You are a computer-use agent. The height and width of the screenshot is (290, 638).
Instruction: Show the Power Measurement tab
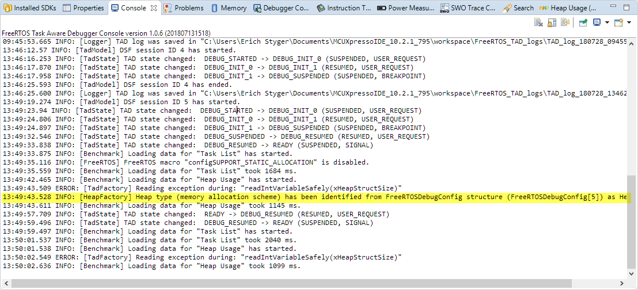[406, 8]
